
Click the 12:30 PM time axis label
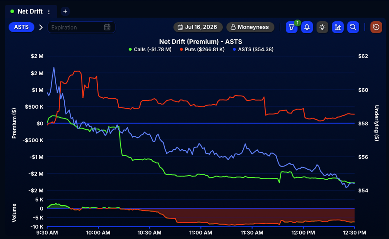[x=354, y=233]
